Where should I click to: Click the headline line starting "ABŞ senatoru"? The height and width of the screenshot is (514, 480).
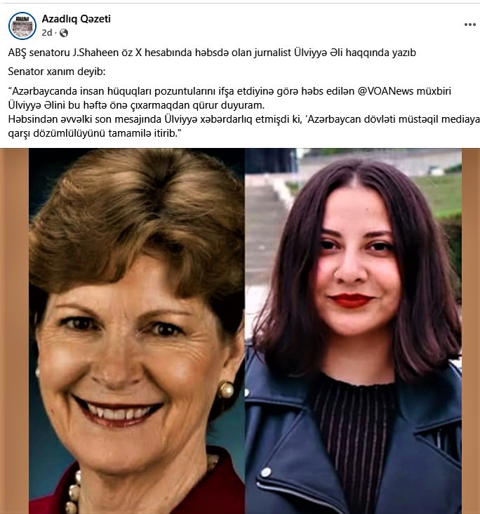[x=212, y=53]
